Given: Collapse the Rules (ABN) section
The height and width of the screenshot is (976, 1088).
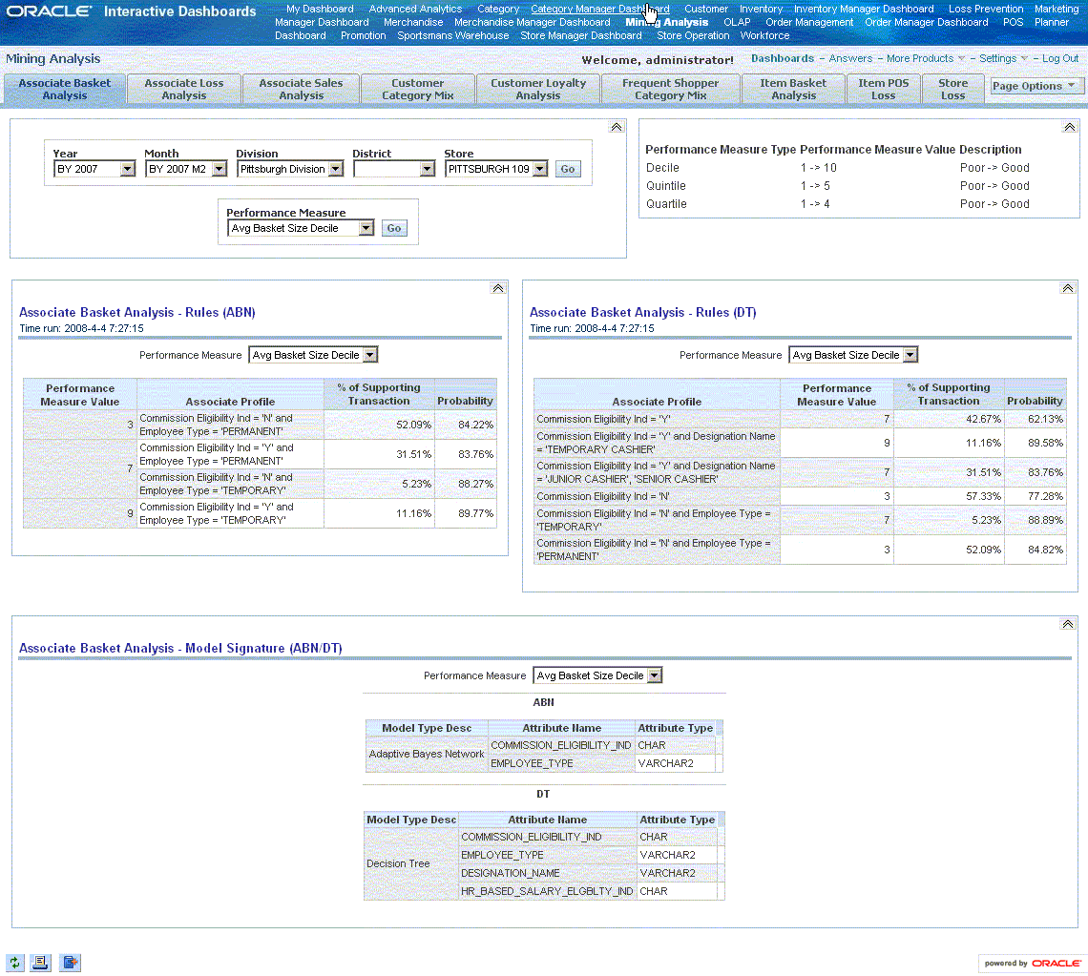Looking at the screenshot, I should pyautogui.click(x=497, y=288).
